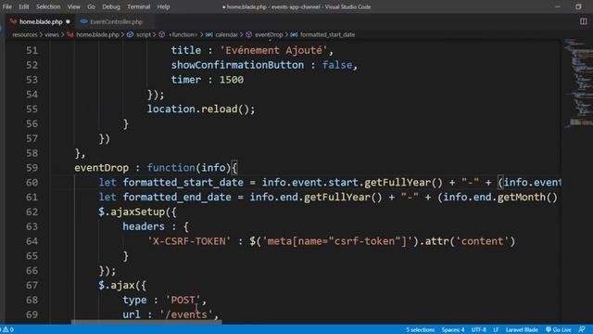The height and width of the screenshot is (334, 593).
Task: Click the unsaved dot on home.blade.php tab
Action: pos(68,22)
